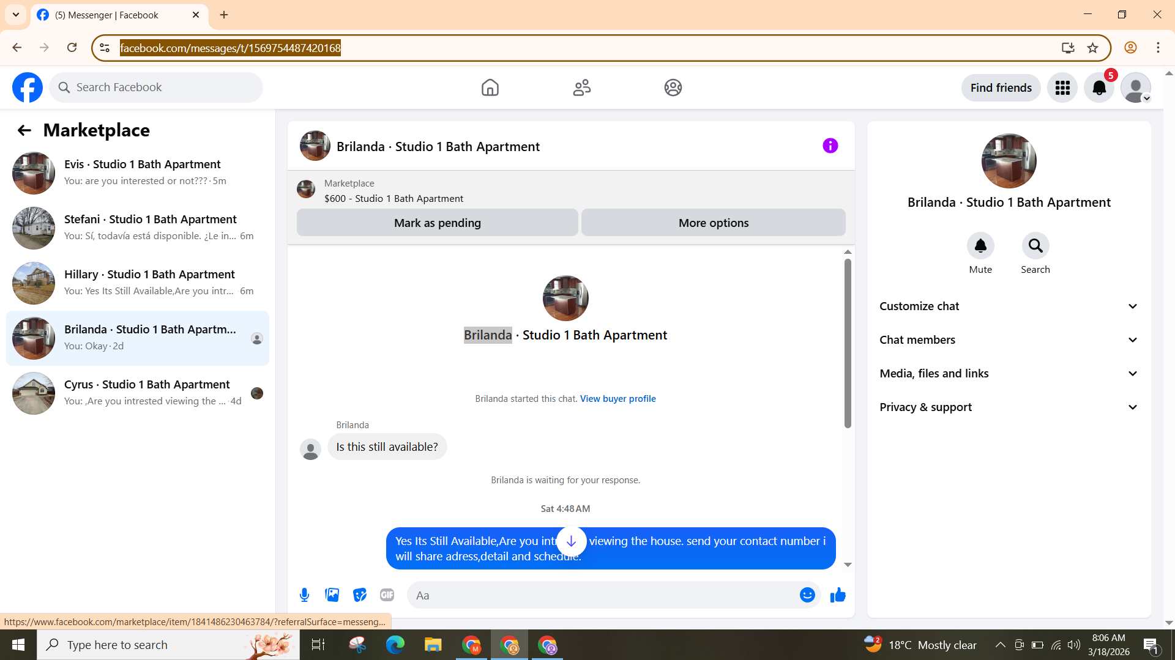Open Hillary Studio 1 Bath Apartment chat
This screenshot has height=660, width=1175.
pyautogui.click(x=138, y=283)
